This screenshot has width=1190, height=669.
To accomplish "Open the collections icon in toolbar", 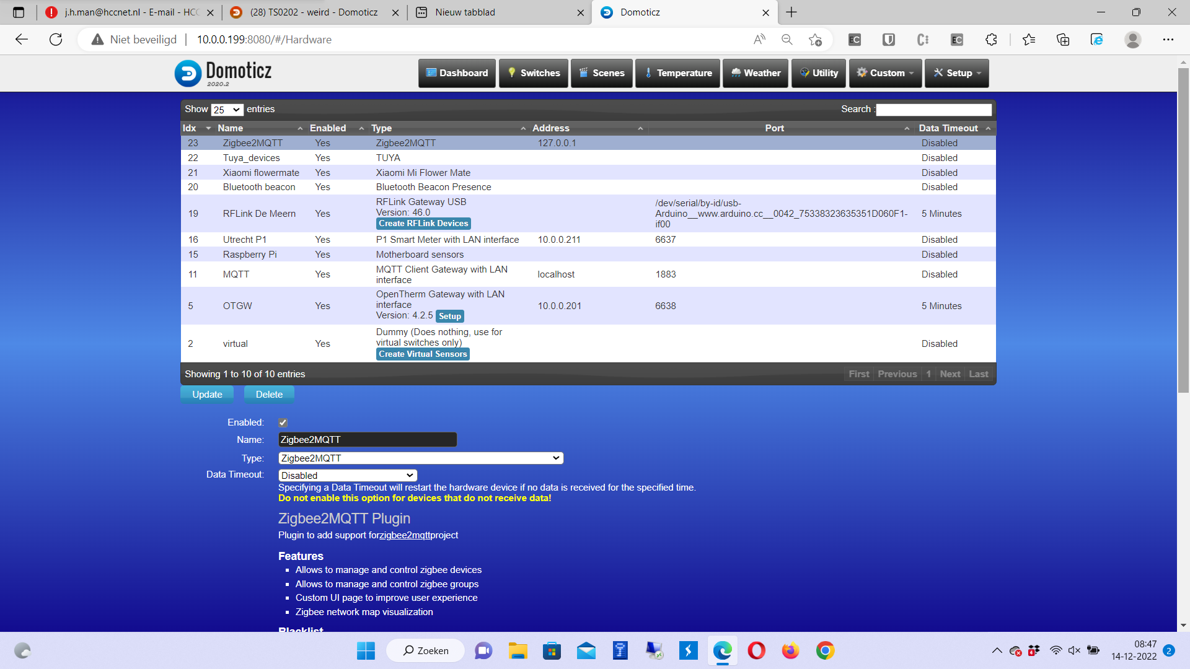I will click(x=1063, y=40).
